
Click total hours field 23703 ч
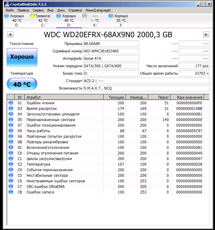coord(194,73)
